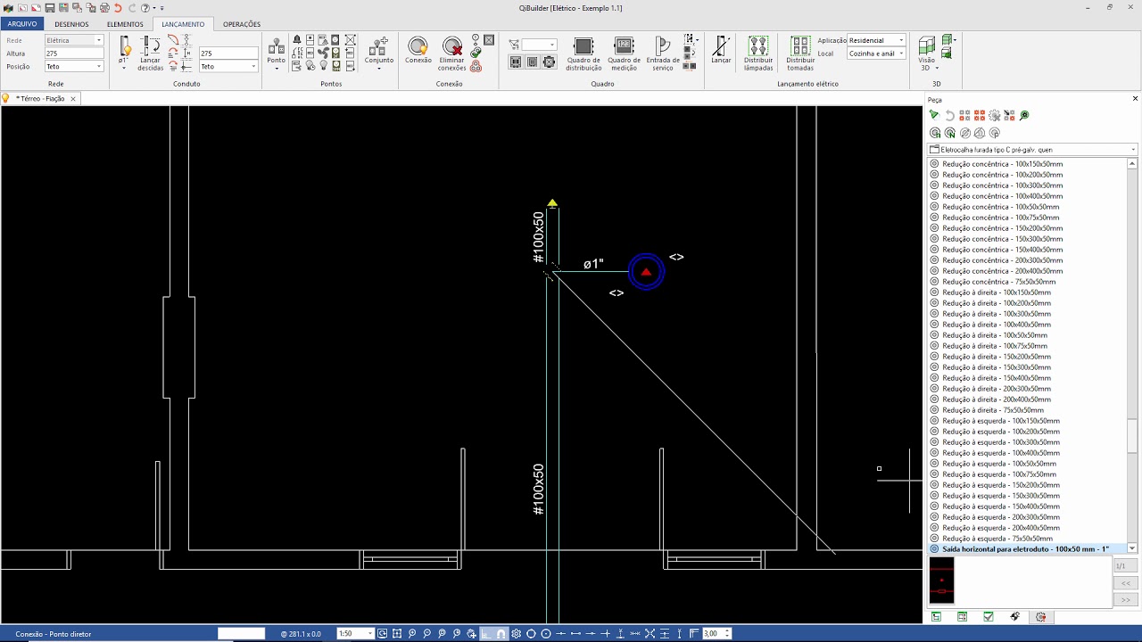Click the Conjunto icon

[379, 46]
